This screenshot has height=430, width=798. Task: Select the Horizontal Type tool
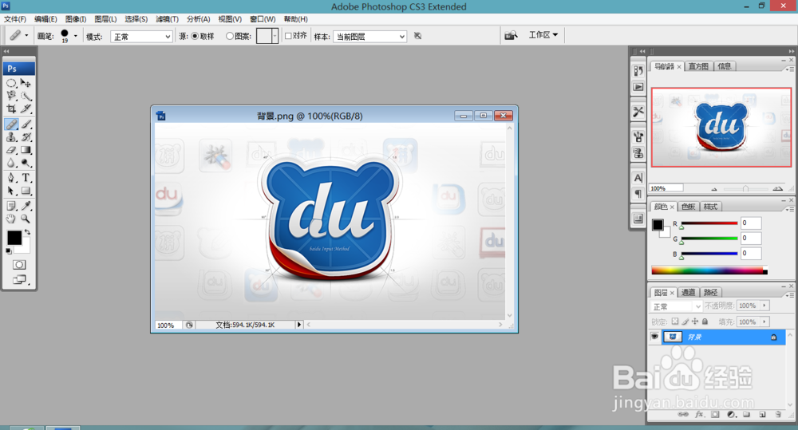click(x=26, y=178)
